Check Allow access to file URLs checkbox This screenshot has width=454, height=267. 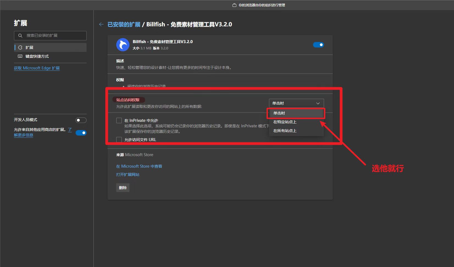click(119, 140)
